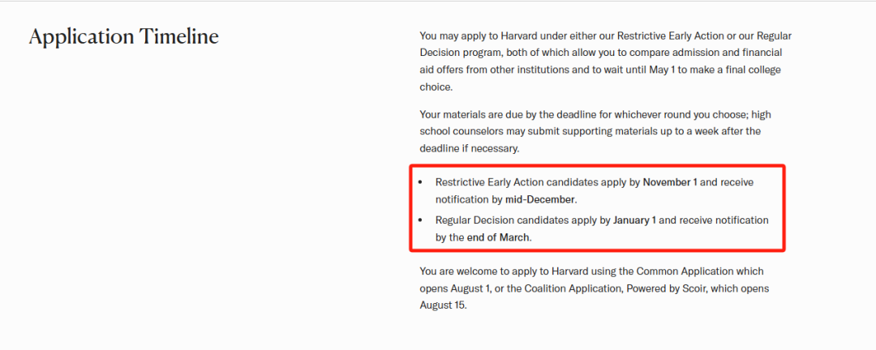Click the Application Timeline heading
Screen dimensions: 876x350
click(x=123, y=37)
